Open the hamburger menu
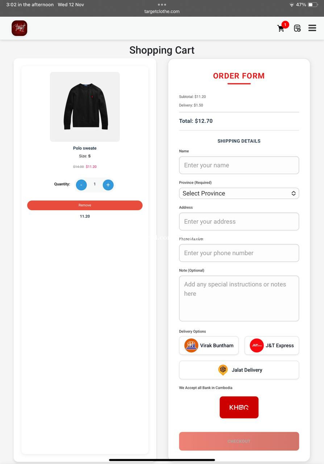Screen dimensions: 324x464 pyautogui.click(x=312, y=28)
